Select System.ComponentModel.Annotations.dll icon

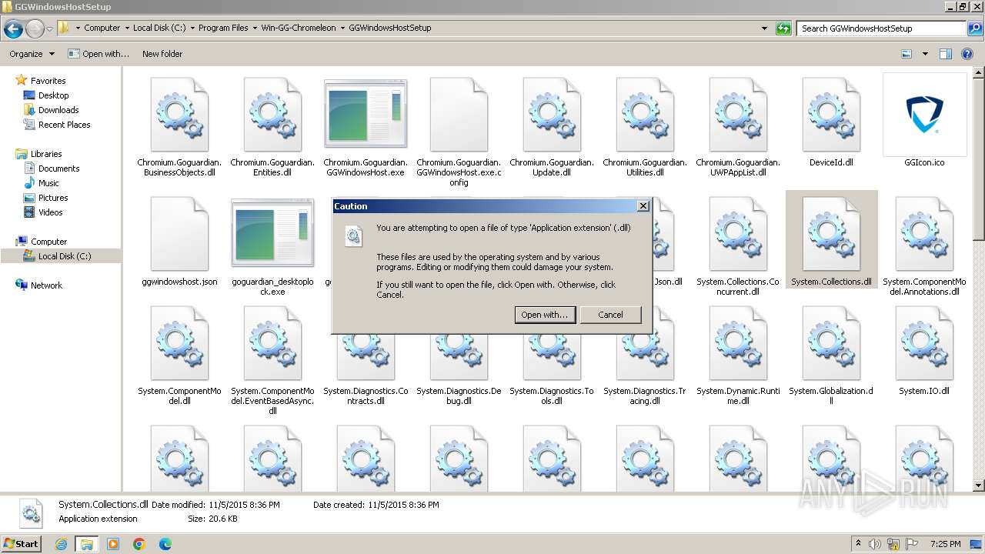[924, 234]
